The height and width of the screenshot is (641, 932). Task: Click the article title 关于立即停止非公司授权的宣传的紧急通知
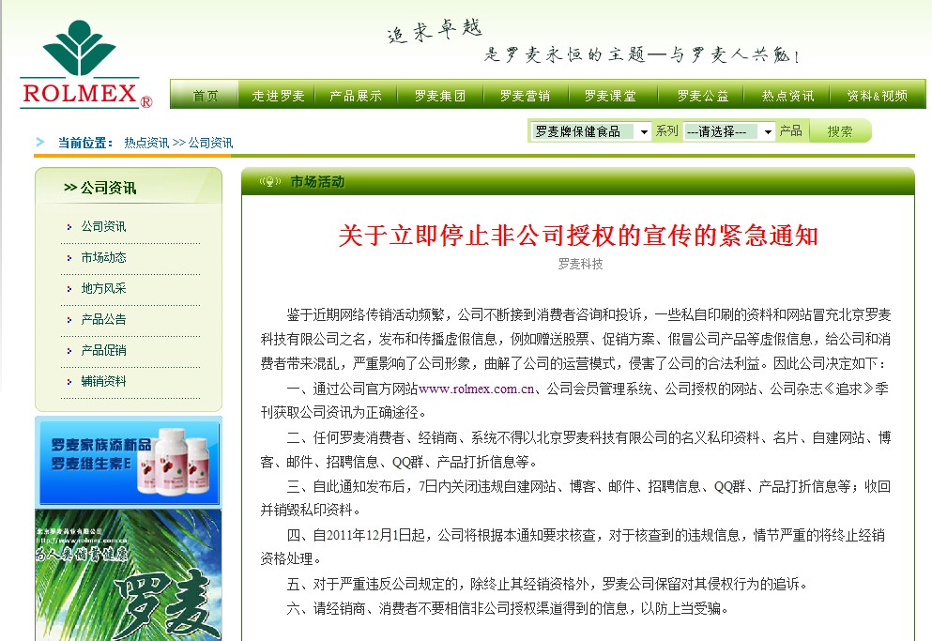[578, 236]
